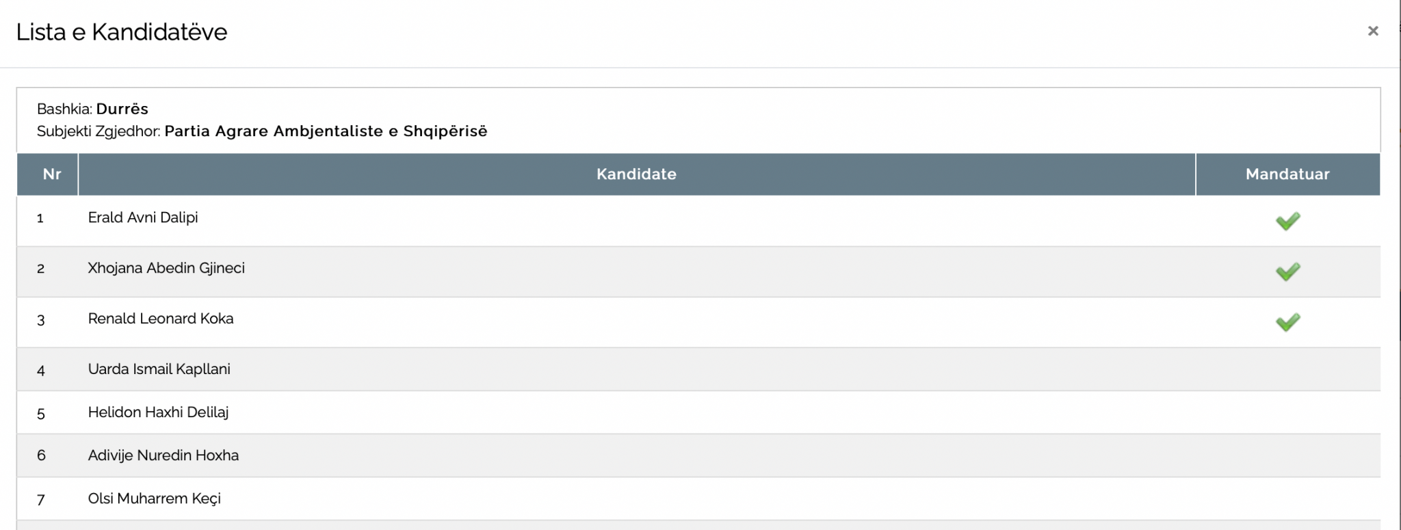Click the Bashkia Durrës label

click(x=92, y=109)
